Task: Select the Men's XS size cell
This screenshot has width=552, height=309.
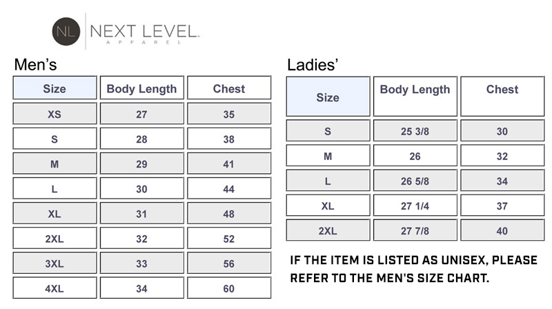Action: click(x=55, y=114)
